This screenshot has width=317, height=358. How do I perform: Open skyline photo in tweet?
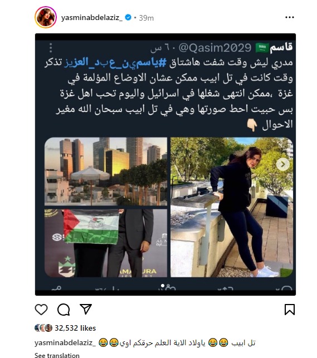[x=106, y=171]
